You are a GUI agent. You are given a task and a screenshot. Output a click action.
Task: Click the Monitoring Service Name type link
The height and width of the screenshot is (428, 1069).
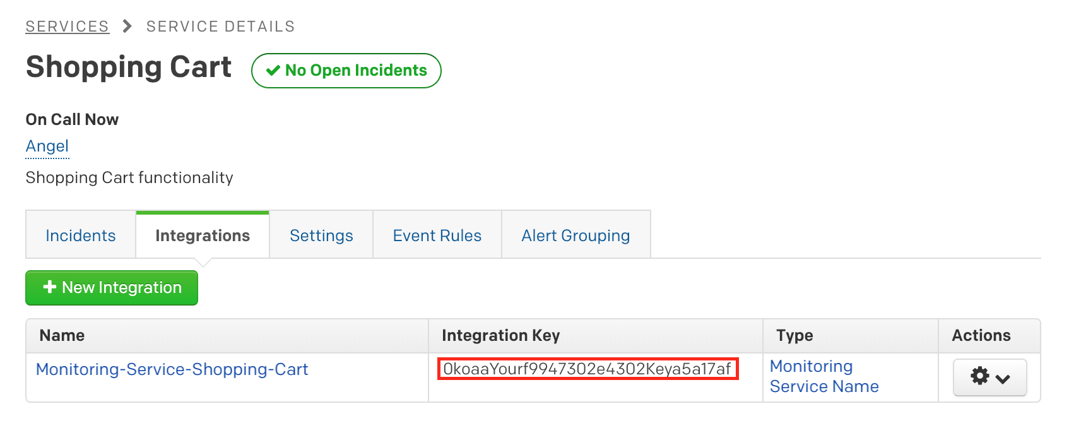coord(824,376)
